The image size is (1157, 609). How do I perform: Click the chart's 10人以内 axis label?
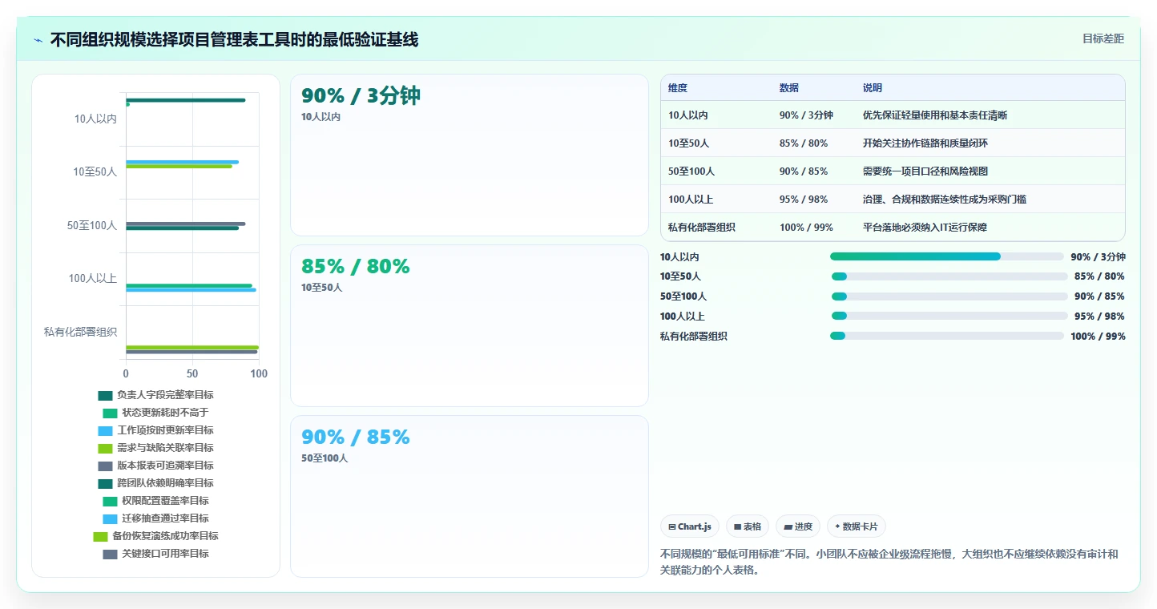tap(95, 119)
